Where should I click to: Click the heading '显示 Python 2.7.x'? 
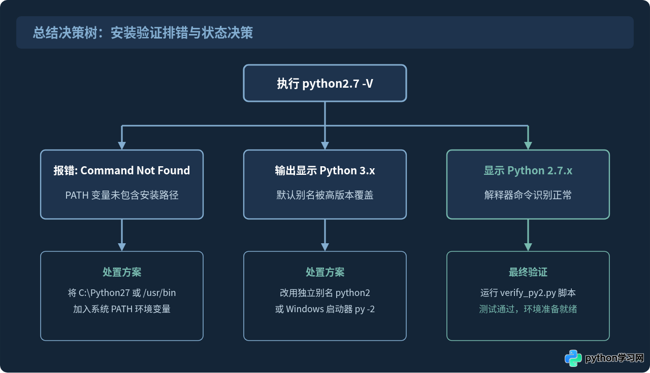(x=528, y=170)
